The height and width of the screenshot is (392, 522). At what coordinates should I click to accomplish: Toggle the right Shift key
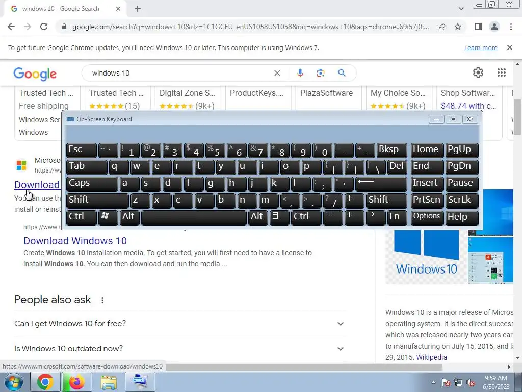coord(386,201)
